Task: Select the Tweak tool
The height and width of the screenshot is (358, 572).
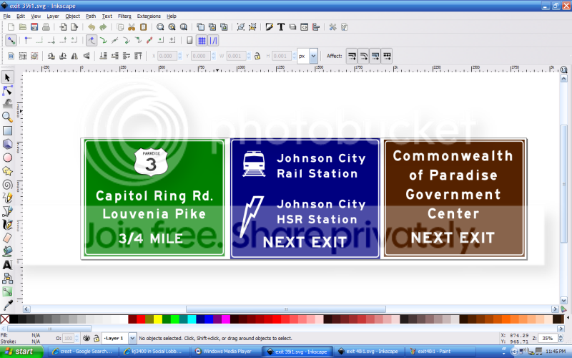Action: 7,104
